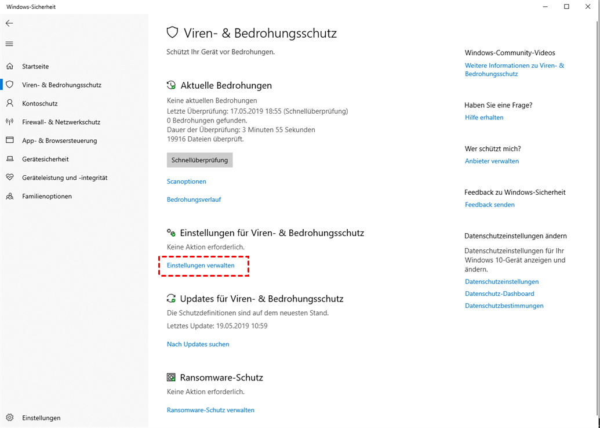
Task: Click Anbieter verwalten link
Action: 492,161
